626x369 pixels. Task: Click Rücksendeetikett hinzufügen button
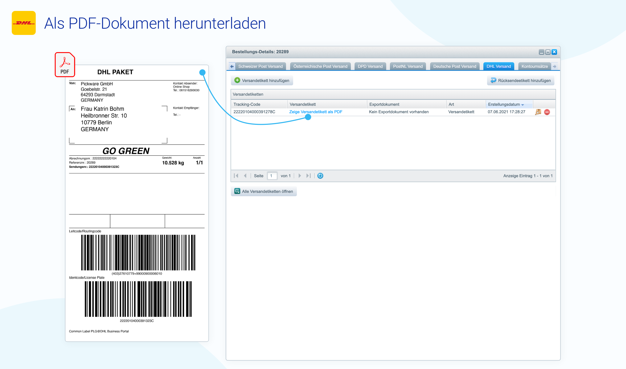(521, 81)
